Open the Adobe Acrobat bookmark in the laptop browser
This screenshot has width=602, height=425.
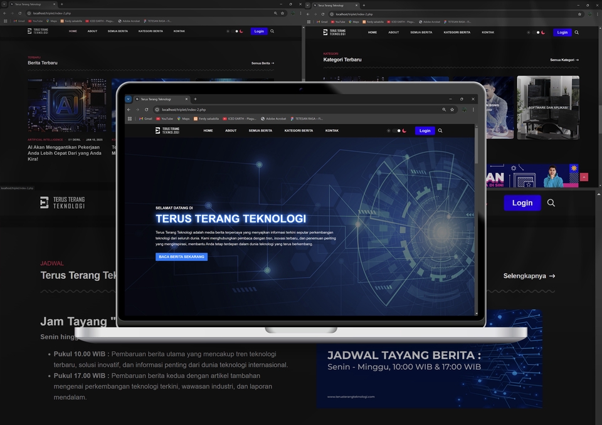click(x=273, y=118)
